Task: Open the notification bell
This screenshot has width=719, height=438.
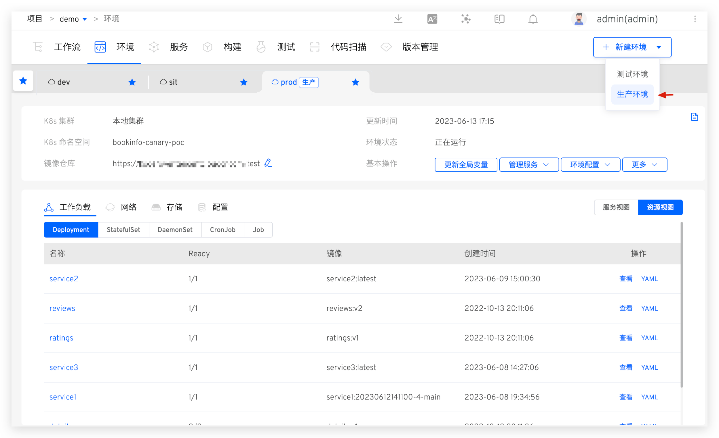Action: coord(533,19)
